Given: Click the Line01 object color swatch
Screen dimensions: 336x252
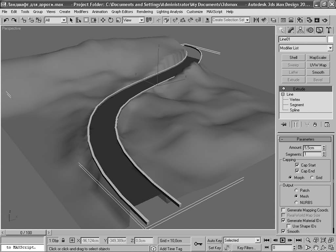Looking at the screenshot, I should (x=331, y=39).
